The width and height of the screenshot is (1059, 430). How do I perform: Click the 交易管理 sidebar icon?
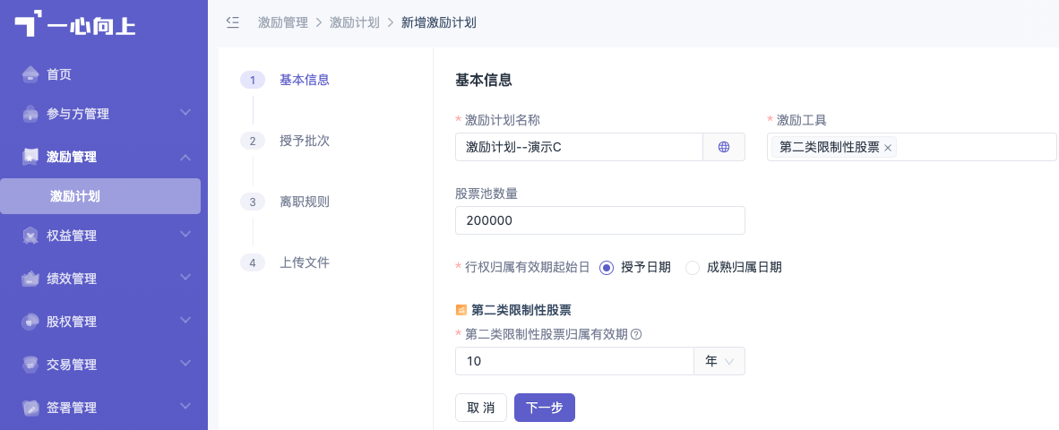30,365
